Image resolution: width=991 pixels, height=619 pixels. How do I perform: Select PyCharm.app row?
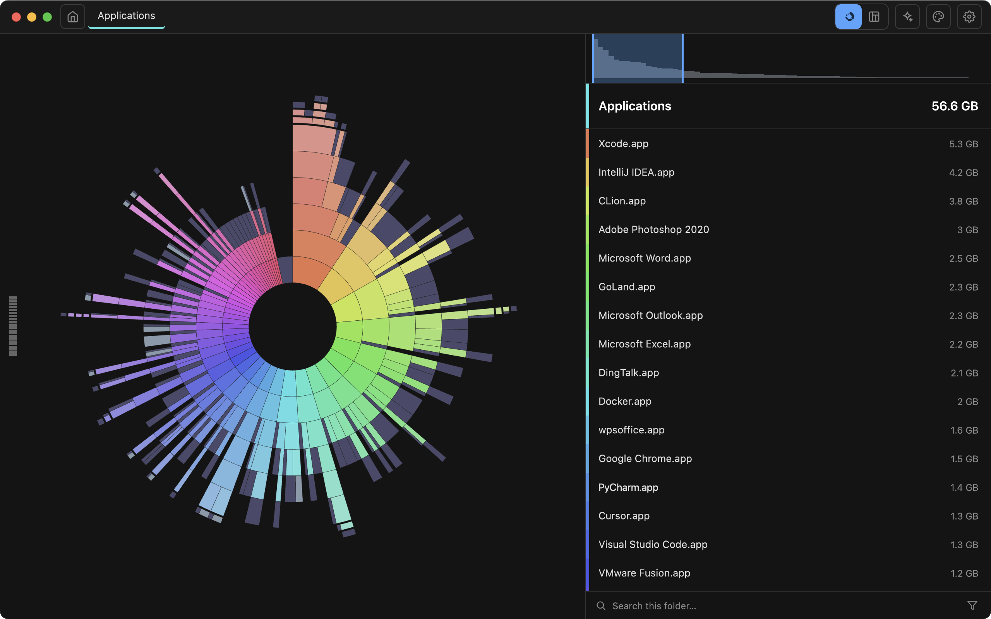click(788, 487)
